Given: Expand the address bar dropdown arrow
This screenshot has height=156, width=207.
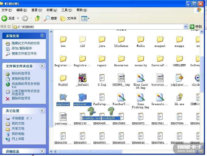Looking at the screenshot, I should point(186,27).
